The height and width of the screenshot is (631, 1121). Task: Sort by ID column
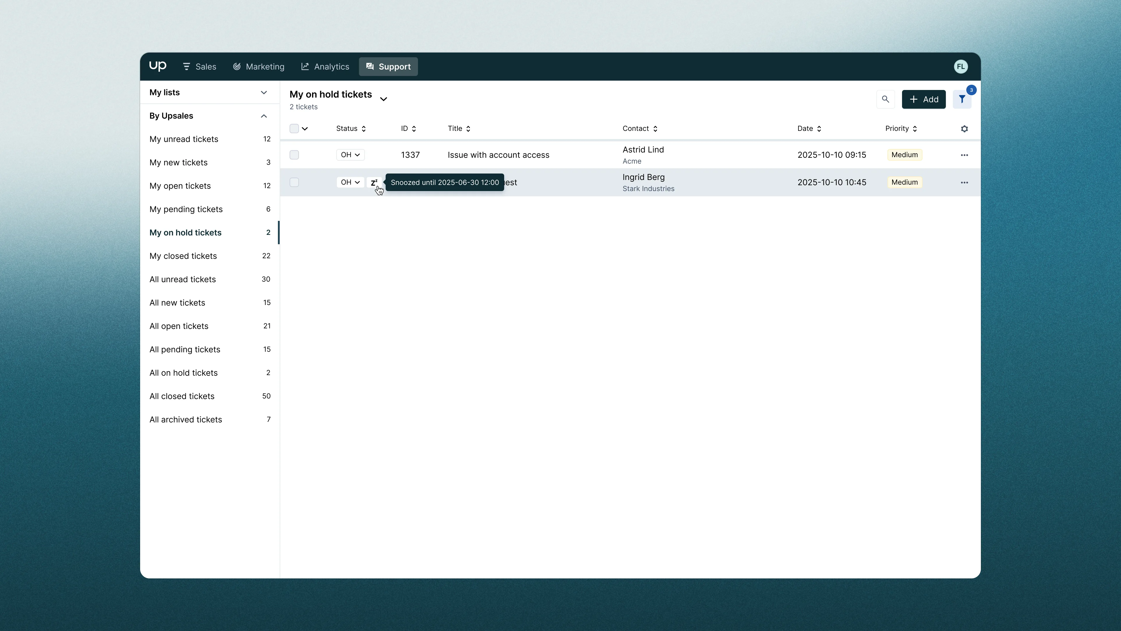pyautogui.click(x=408, y=129)
